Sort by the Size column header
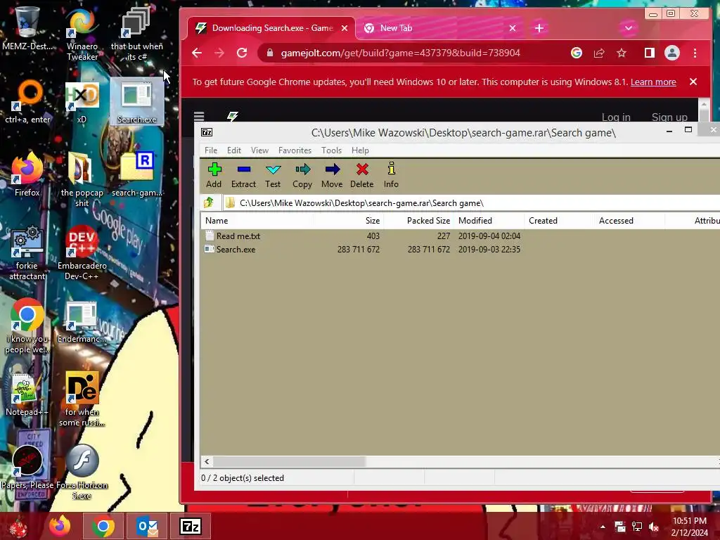 click(x=348, y=220)
